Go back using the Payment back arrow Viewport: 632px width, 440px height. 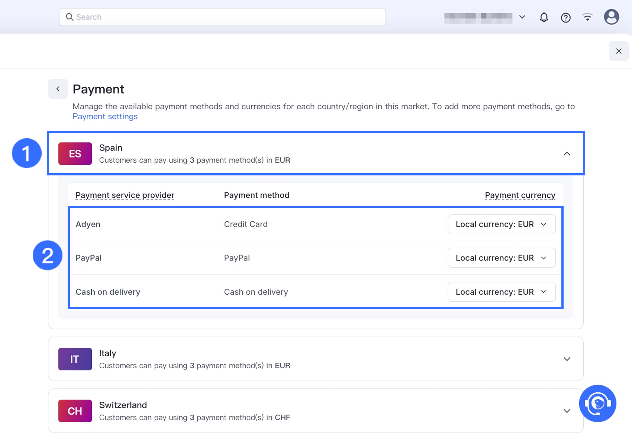(x=58, y=89)
